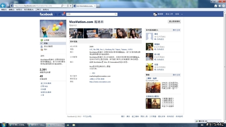Viewport: 226px width, 127px height.
Task: Click the page vertical scrollbar
Action: pos(225,67)
